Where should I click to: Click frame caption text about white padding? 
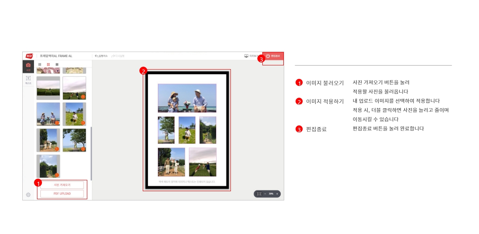pyautogui.click(x=187, y=182)
